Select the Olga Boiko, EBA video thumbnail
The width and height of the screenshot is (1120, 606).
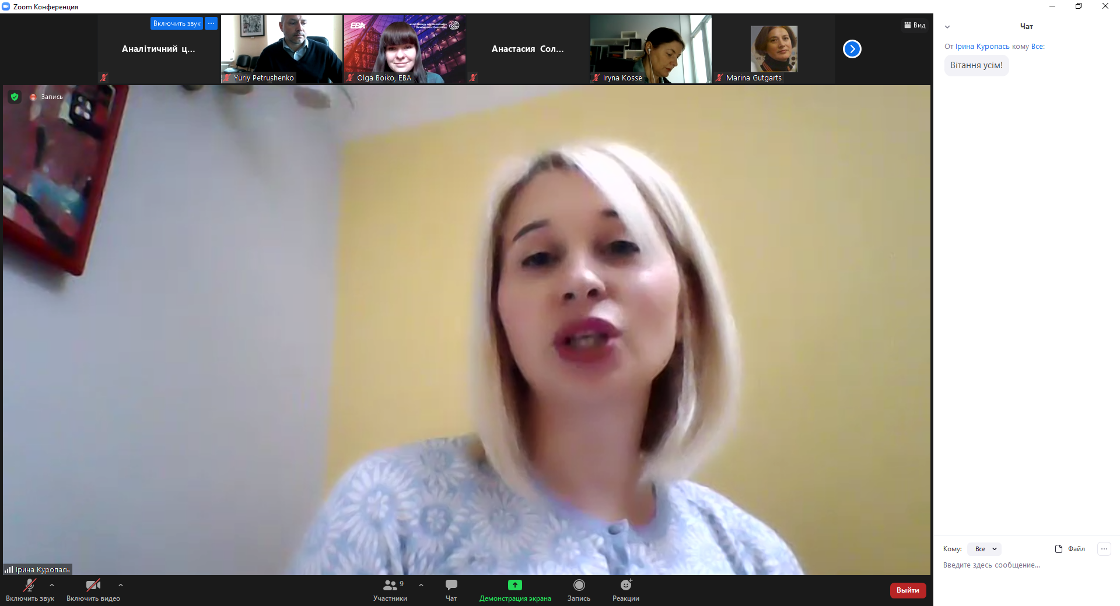405,49
